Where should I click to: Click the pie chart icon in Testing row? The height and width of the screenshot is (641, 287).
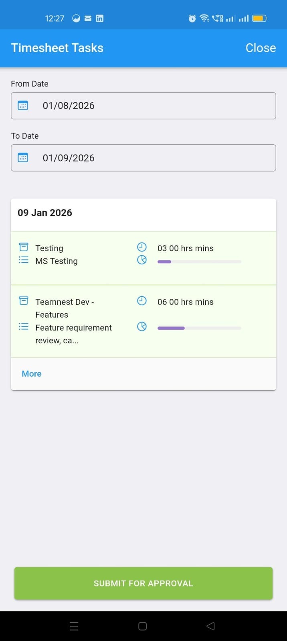point(142,260)
